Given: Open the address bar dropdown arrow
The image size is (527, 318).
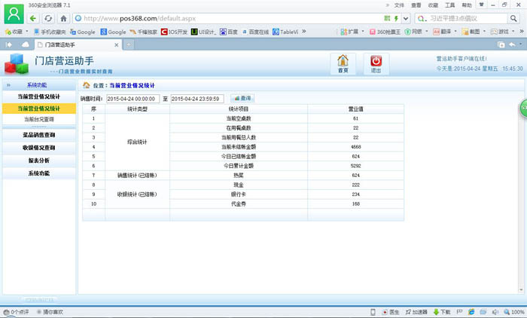Looking at the screenshot, I should [405, 17].
